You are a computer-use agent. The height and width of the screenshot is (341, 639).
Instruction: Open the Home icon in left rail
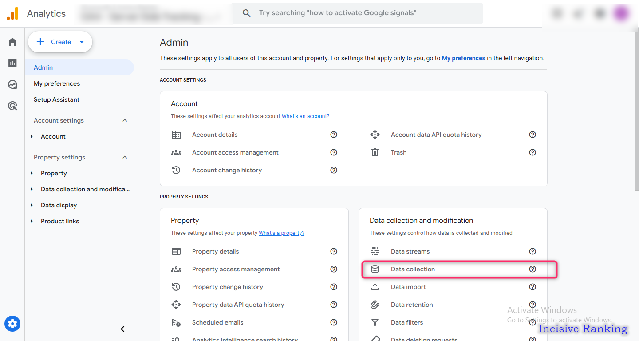[x=12, y=42]
